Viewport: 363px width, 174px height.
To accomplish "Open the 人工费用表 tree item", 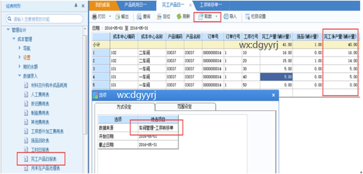I will [x=40, y=94].
